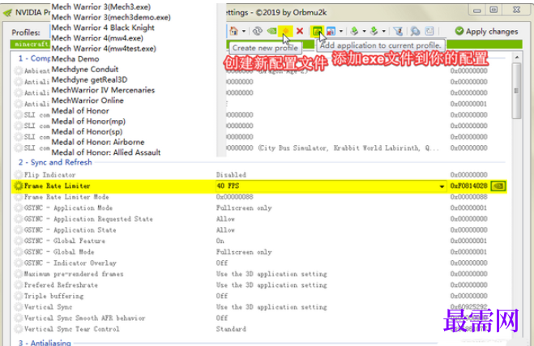This screenshot has height=346, width=534.
Task: Click the Profiles: label
Action: click(26, 32)
